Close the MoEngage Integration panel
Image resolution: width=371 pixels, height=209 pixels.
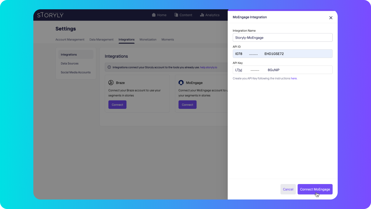click(331, 18)
